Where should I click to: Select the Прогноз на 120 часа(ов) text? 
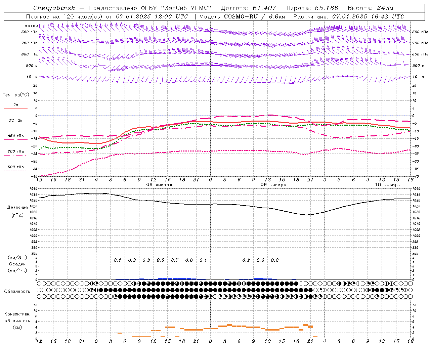coord(64,16)
